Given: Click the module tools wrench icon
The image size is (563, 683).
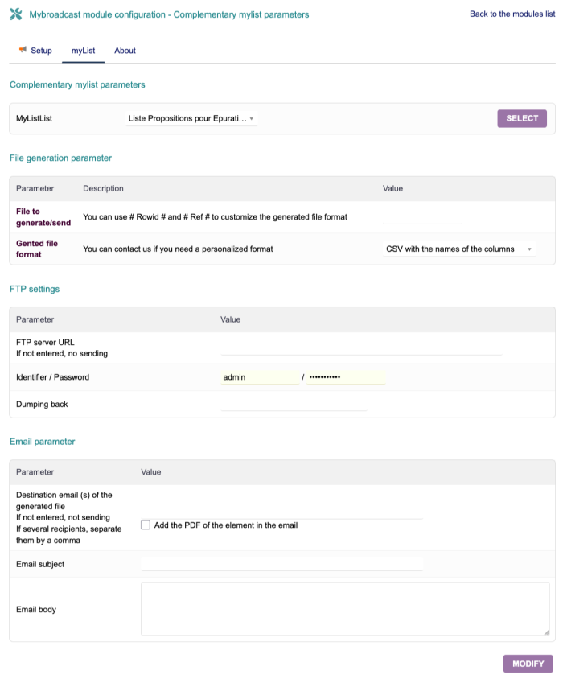Looking at the screenshot, I should coord(15,14).
